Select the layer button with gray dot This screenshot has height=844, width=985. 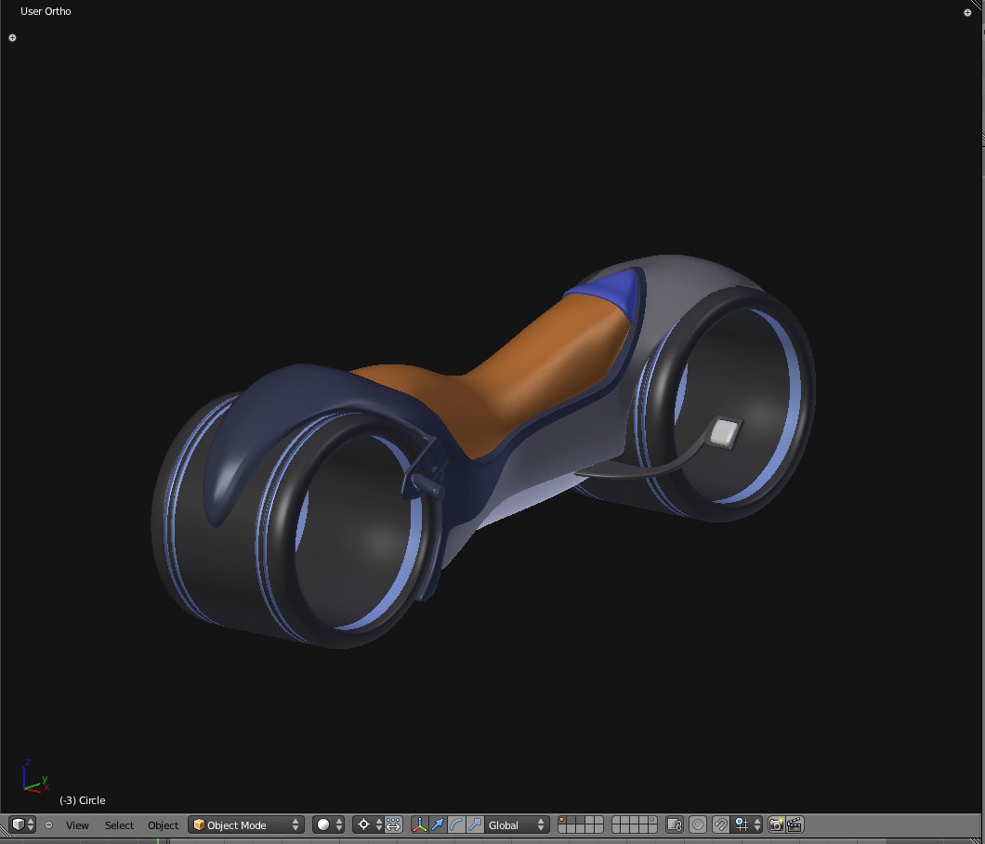tap(652, 820)
